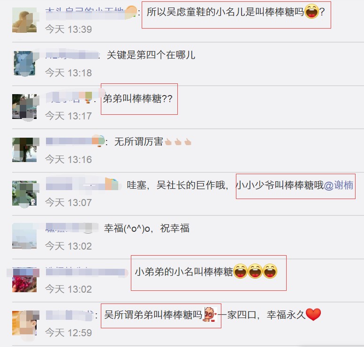Screen dimensions: 364x347
Task: Click the flower avatar at 13:02
Action: coord(24,280)
